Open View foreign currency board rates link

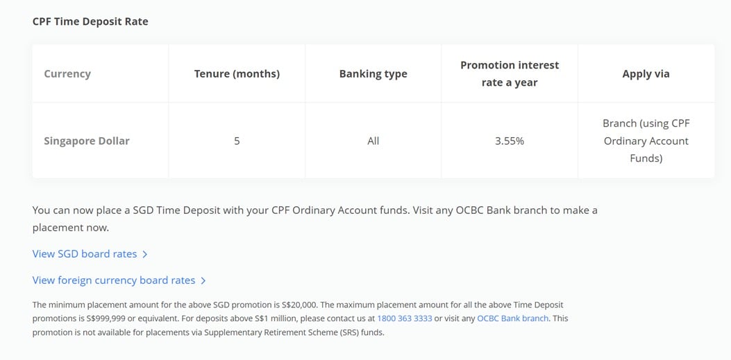coord(114,280)
